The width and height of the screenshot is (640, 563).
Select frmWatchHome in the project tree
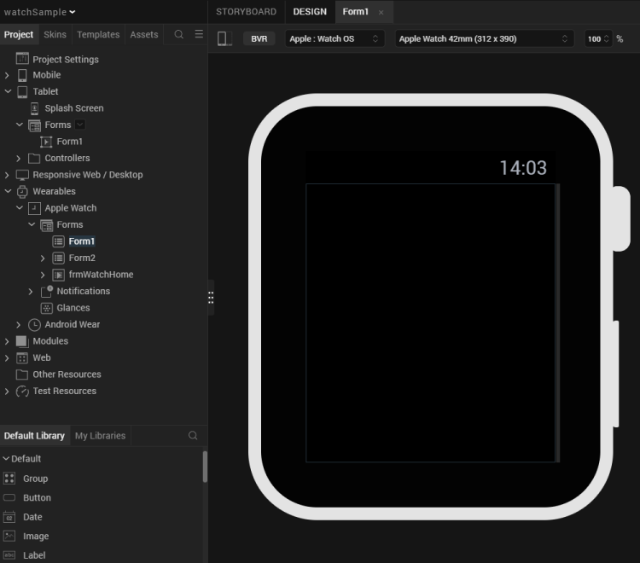click(101, 275)
